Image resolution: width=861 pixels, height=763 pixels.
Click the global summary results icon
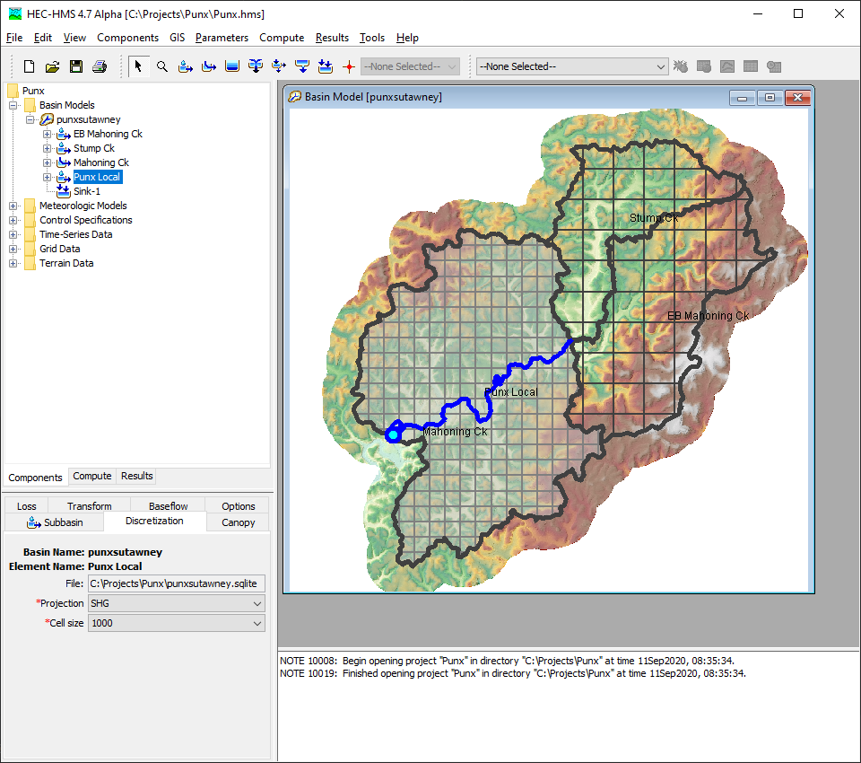tap(704, 66)
